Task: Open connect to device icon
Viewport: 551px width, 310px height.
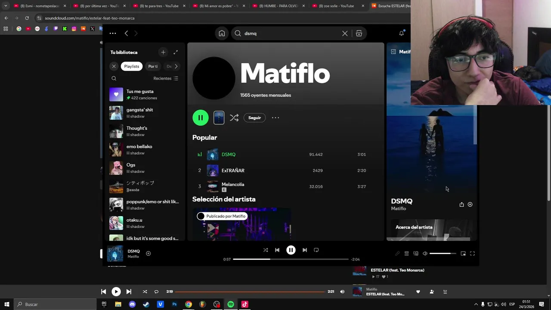Action: click(416, 254)
